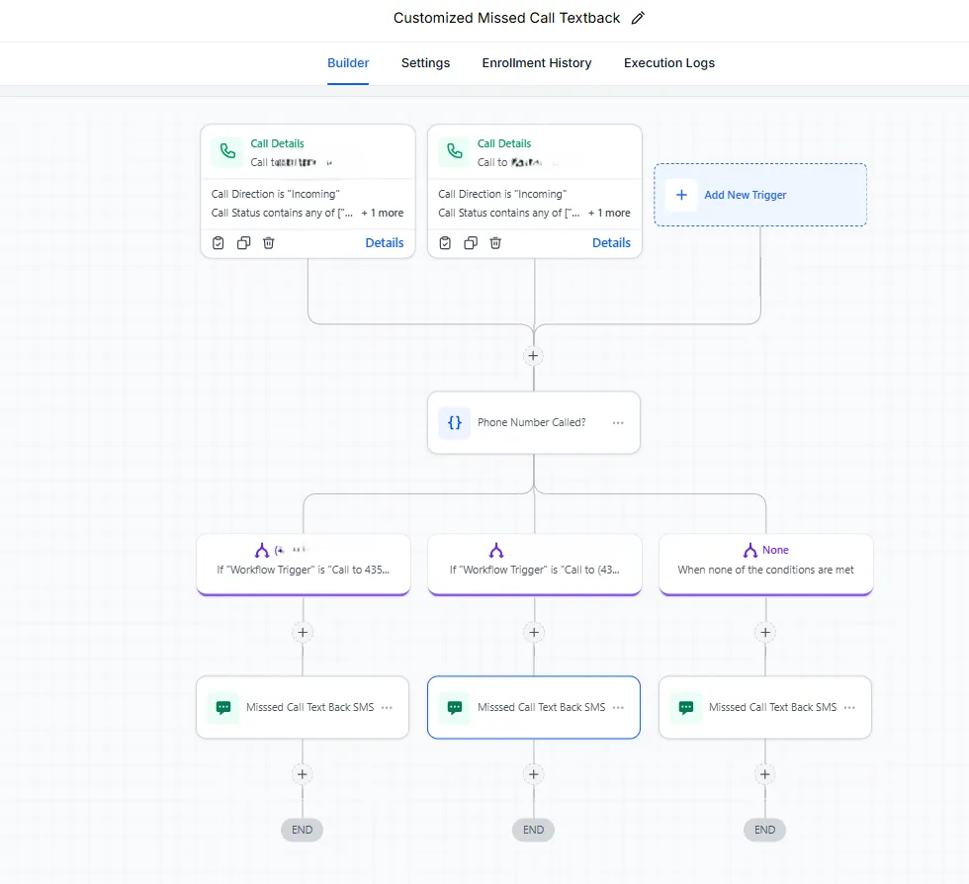
Task: Open Enrollment History tab
Action: (536, 63)
